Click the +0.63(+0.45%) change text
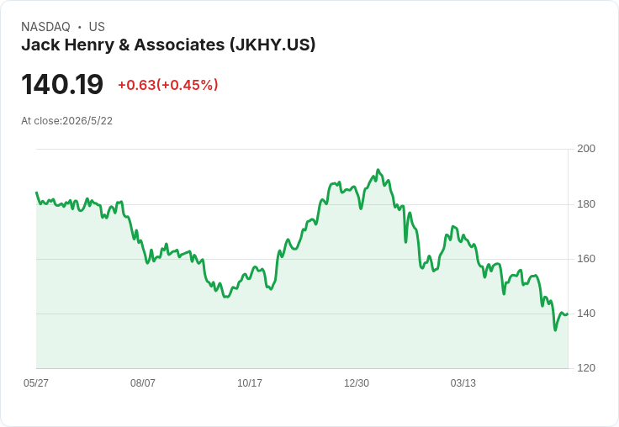The height and width of the screenshot is (427, 619). coord(167,85)
